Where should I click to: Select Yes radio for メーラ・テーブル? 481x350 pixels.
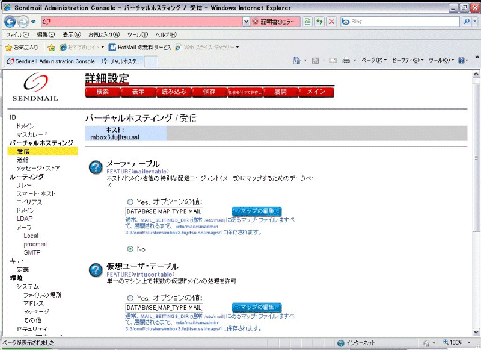tap(130, 202)
